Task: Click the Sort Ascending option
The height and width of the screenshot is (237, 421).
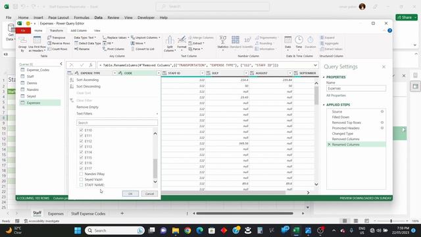Action: coord(87,80)
